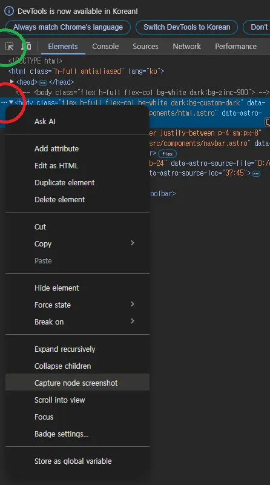Screen dimensions: 270x485
Task: Switch to the Console tab
Action: click(x=105, y=47)
